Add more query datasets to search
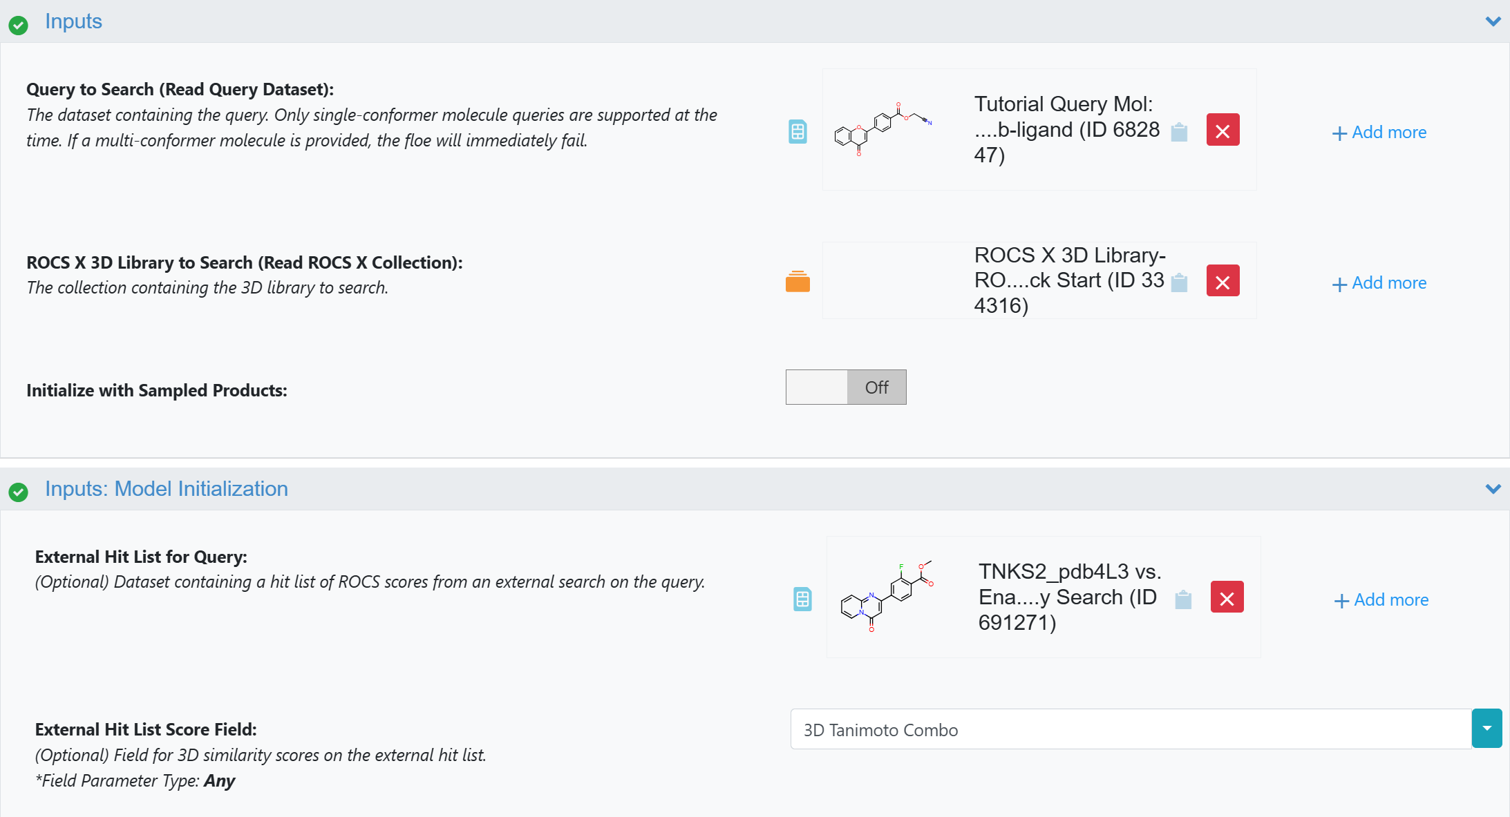Screen dimensions: 1510x817 pyautogui.click(x=1379, y=133)
